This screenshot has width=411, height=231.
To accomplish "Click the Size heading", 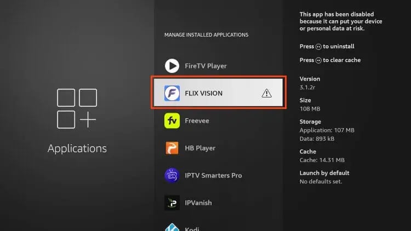I will click(x=305, y=100).
